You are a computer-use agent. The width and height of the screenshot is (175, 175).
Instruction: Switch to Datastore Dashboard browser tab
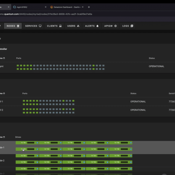pyautogui.click(x=66, y=7)
